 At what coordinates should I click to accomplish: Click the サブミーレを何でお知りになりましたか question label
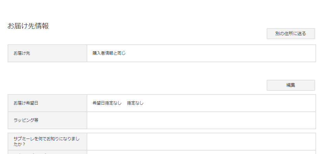coord(46,141)
